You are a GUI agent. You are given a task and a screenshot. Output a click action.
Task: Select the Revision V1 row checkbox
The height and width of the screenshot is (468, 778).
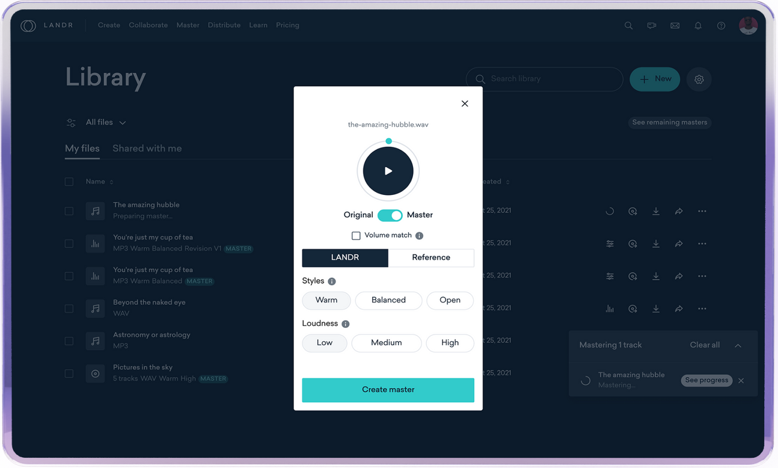tap(69, 244)
